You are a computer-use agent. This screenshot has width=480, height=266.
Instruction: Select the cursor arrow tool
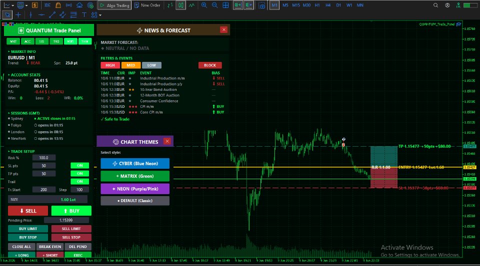pyautogui.click(x=7, y=14)
